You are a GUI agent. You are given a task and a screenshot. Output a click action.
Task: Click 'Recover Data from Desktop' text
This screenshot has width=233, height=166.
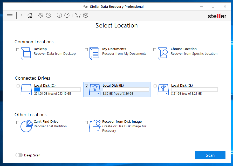[x=55, y=53]
